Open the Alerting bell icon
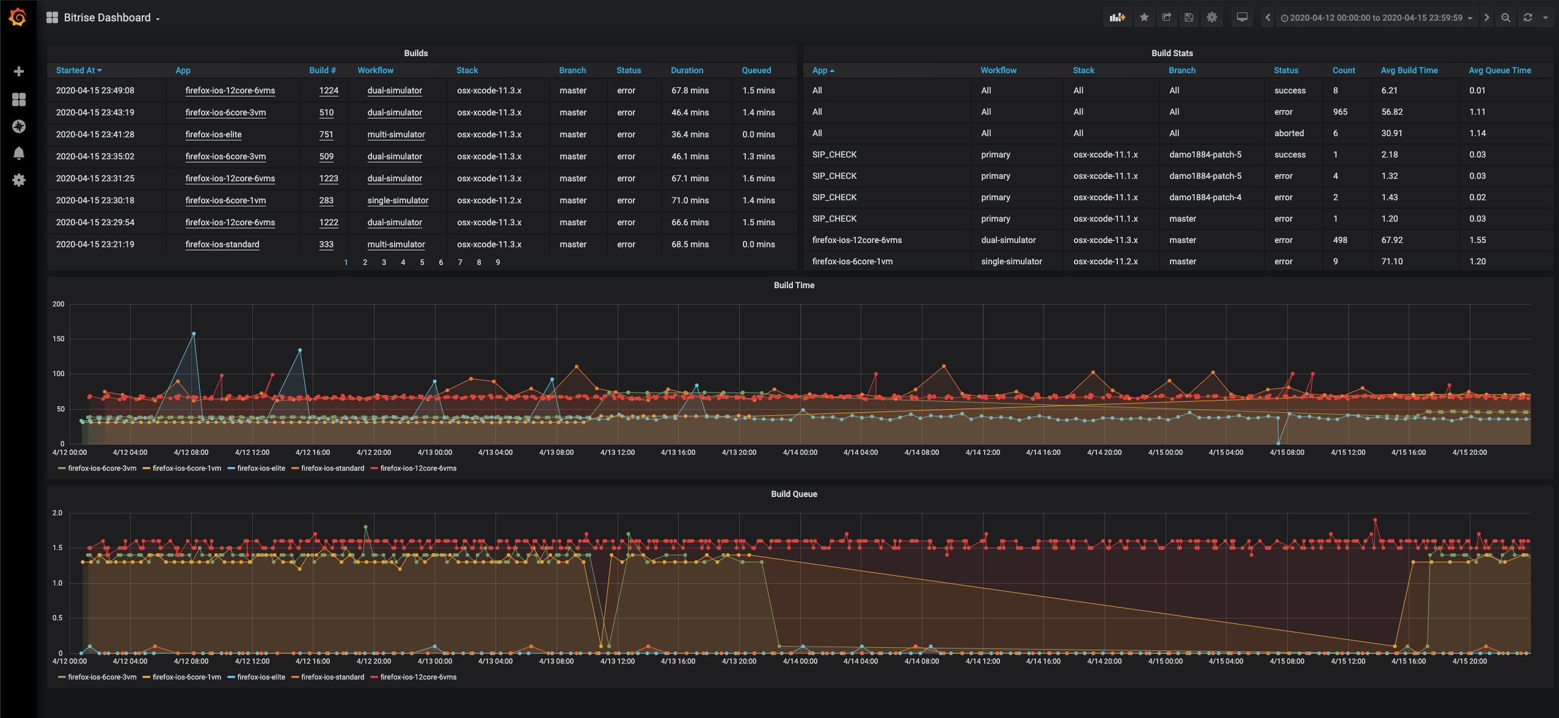The image size is (1559, 718). coord(19,153)
